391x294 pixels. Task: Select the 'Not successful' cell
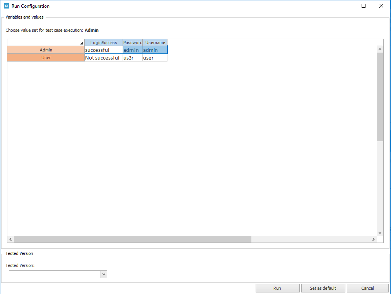click(x=104, y=58)
